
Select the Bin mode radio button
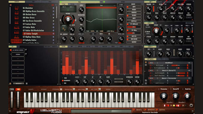point(63,83)
